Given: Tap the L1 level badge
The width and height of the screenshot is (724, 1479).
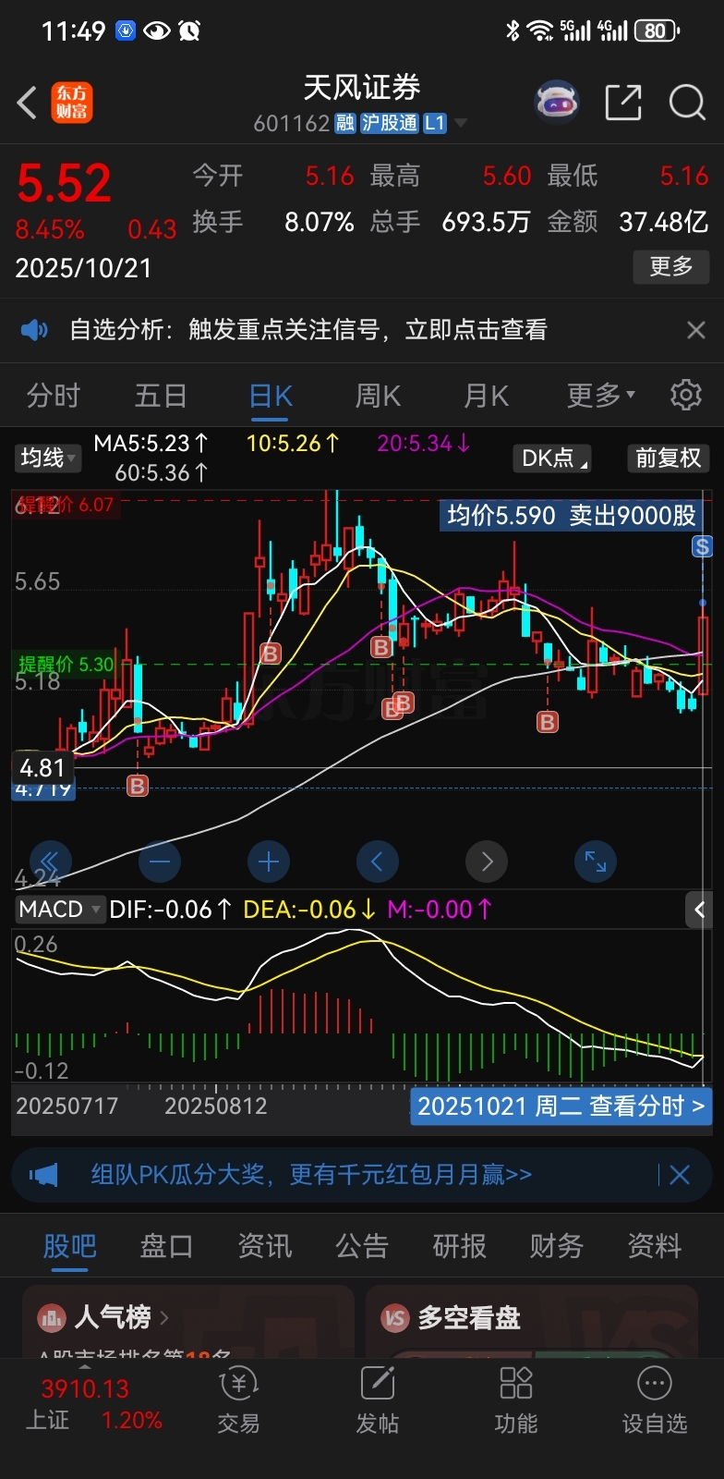Looking at the screenshot, I should (x=435, y=123).
